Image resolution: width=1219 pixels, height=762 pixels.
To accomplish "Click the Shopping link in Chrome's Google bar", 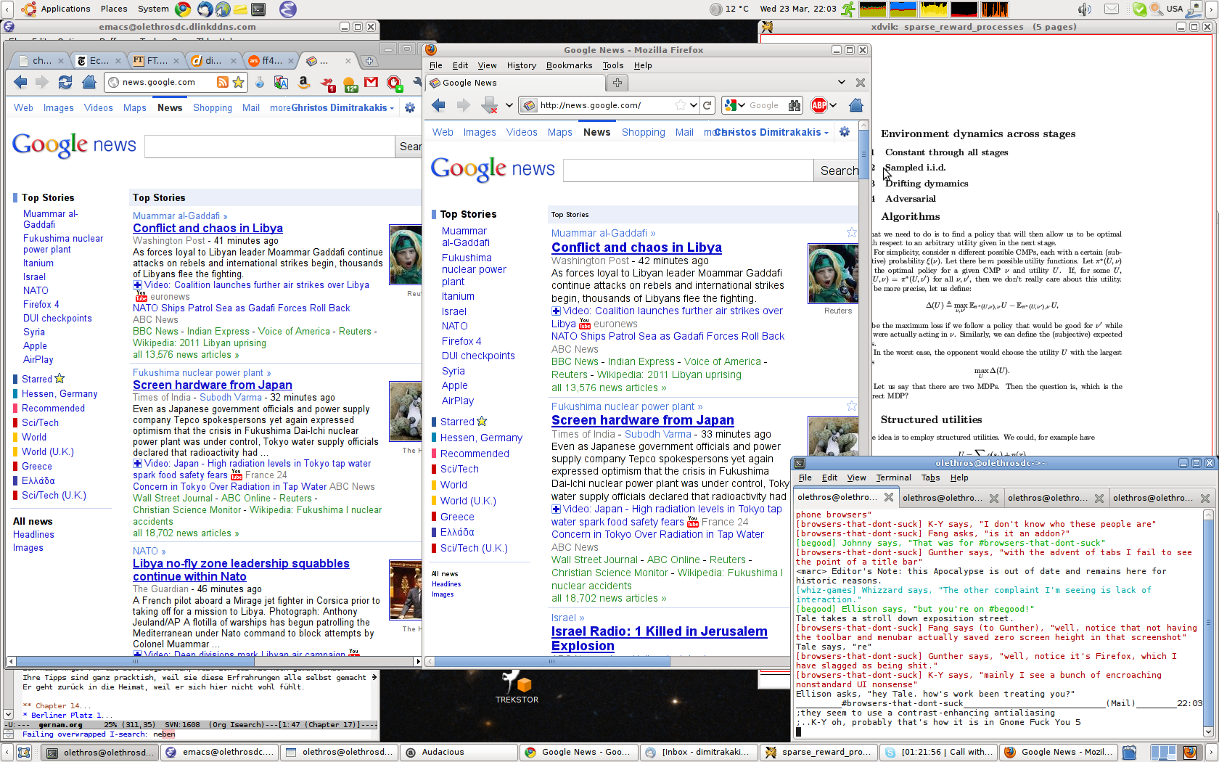I will tap(213, 107).
